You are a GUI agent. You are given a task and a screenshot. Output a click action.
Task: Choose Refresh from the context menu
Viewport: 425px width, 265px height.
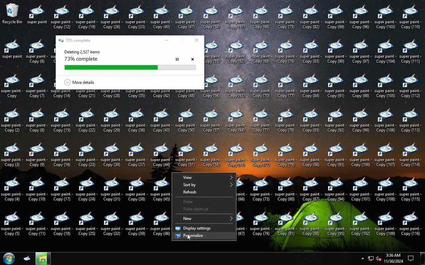tap(204, 192)
